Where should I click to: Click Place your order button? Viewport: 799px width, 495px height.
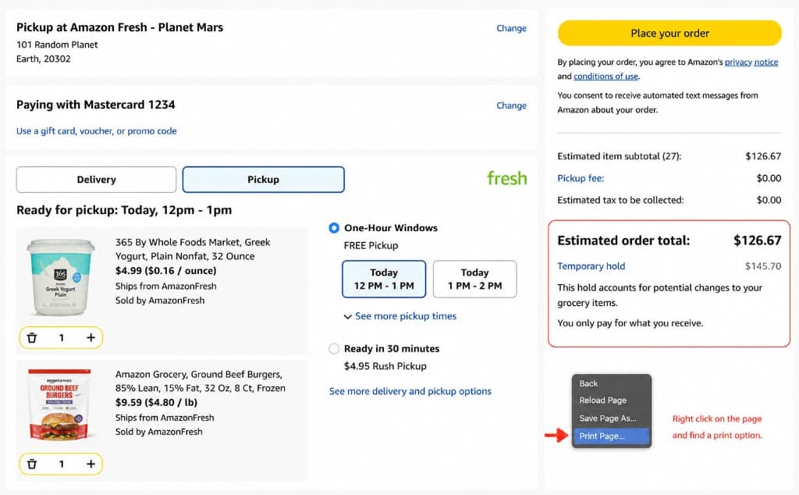[669, 33]
